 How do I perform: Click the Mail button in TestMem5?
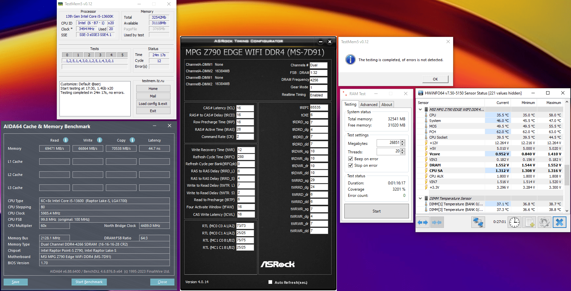(x=153, y=96)
